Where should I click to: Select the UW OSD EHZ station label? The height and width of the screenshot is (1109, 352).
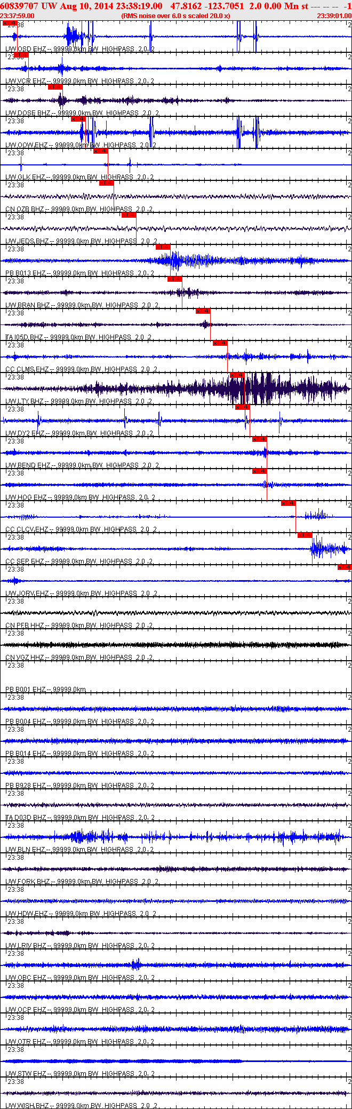pos(25,49)
